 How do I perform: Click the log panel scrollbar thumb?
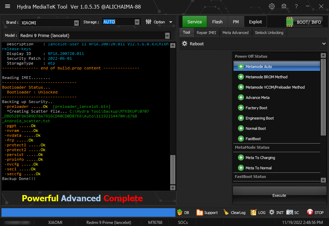coord(173,170)
